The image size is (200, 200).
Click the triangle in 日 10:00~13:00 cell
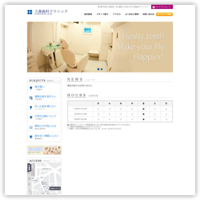click(166, 109)
